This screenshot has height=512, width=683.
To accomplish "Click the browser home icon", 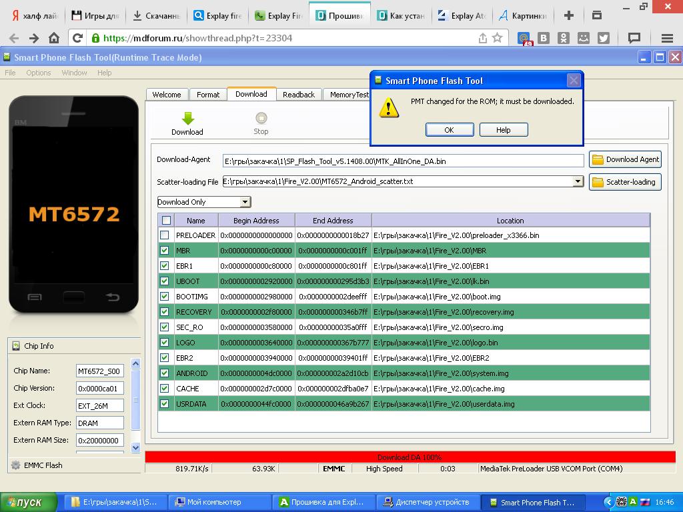I will [x=54, y=38].
